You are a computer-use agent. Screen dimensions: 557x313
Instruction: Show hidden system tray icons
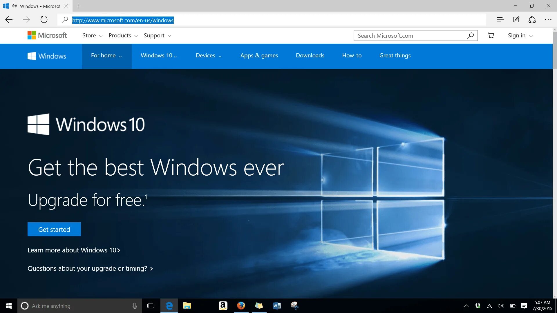[x=466, y=306]
